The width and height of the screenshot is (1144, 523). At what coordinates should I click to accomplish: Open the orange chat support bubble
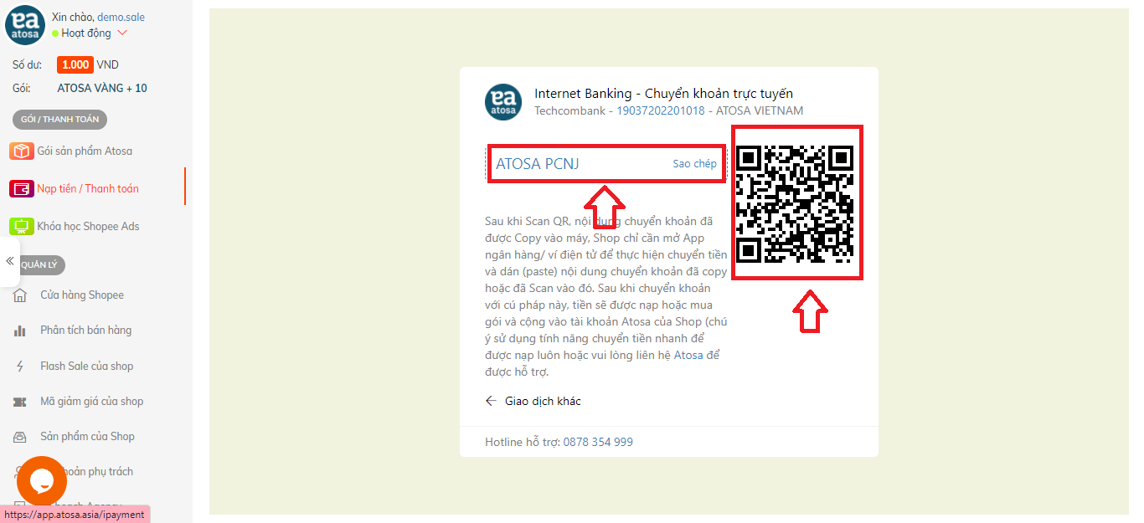41,481
